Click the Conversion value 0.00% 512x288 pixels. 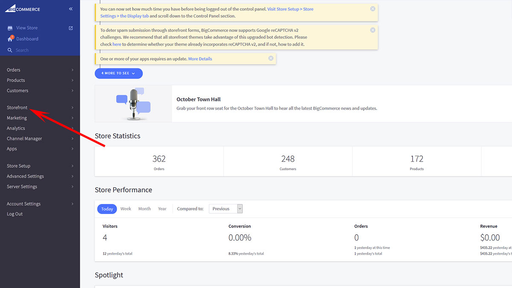tap(240, 238)
